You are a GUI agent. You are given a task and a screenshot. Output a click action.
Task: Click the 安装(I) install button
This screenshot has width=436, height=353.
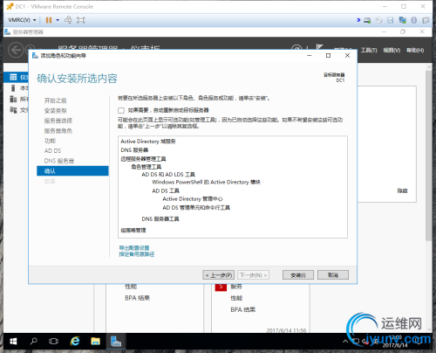(298, 275)
